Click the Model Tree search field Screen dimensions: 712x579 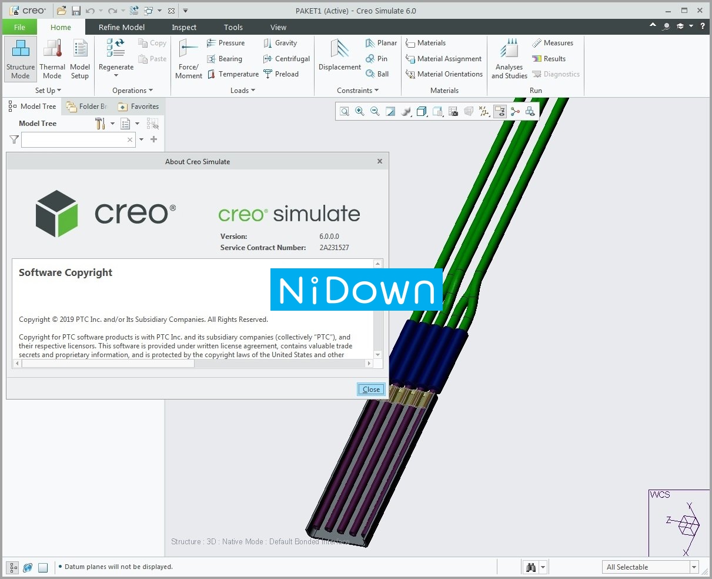point(78,139)
